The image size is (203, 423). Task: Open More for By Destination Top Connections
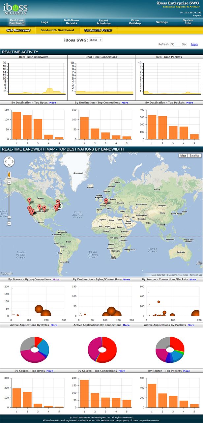coord(125,103)
